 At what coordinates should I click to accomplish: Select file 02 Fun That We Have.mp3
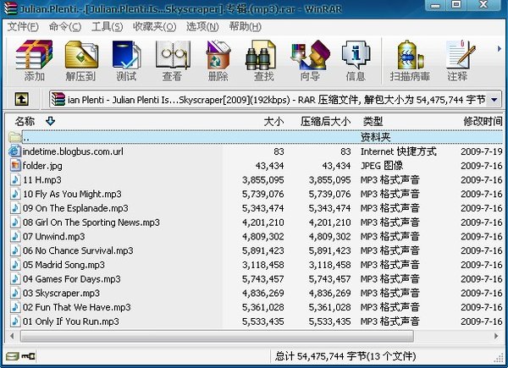76,307
